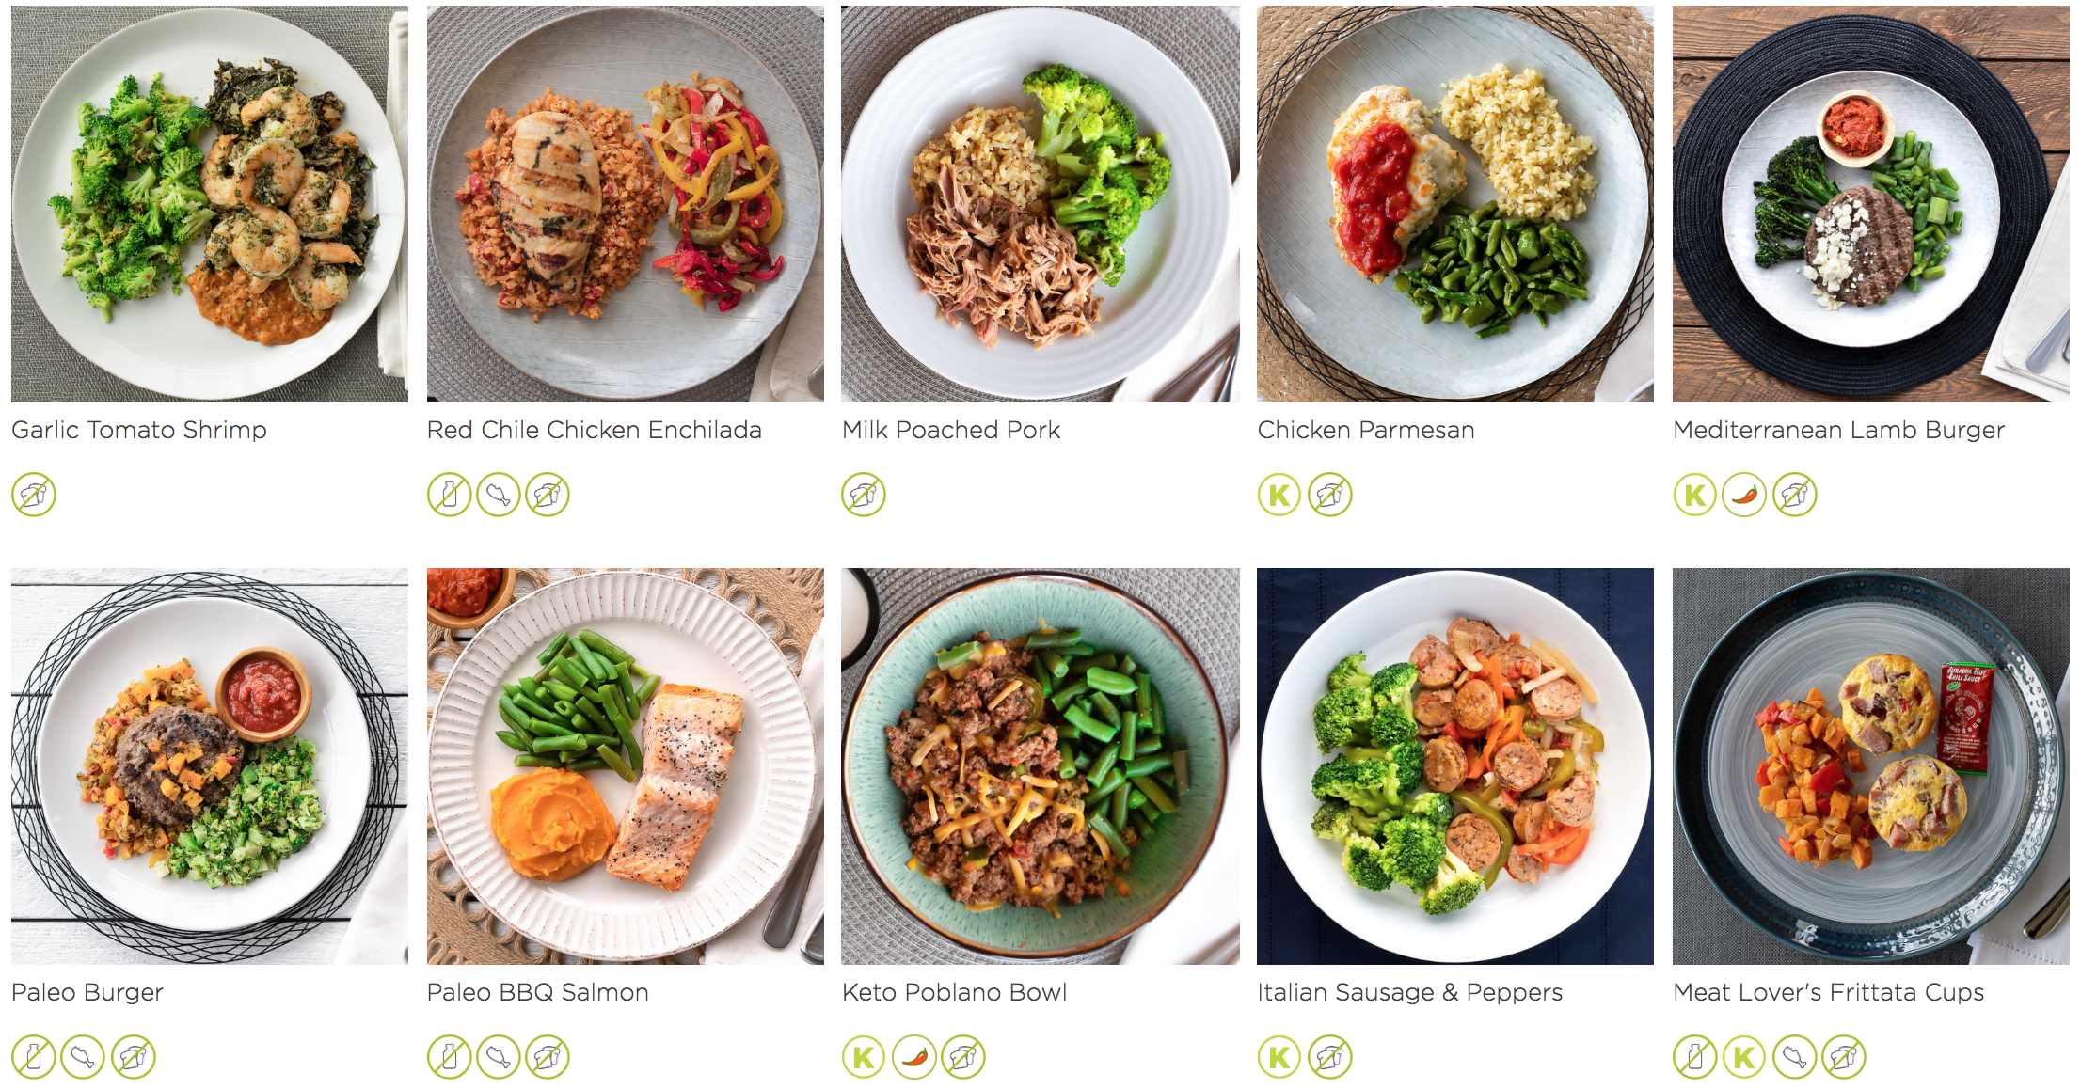Viewport: 2081px width, 1089px height.
Task: Click the spicy chili icon under Keto Poblano Bowl
Action: tap(914, 1057)
